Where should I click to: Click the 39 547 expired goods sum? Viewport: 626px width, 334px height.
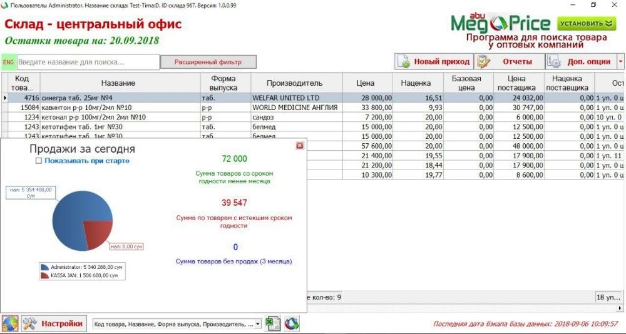coord(234,203)
